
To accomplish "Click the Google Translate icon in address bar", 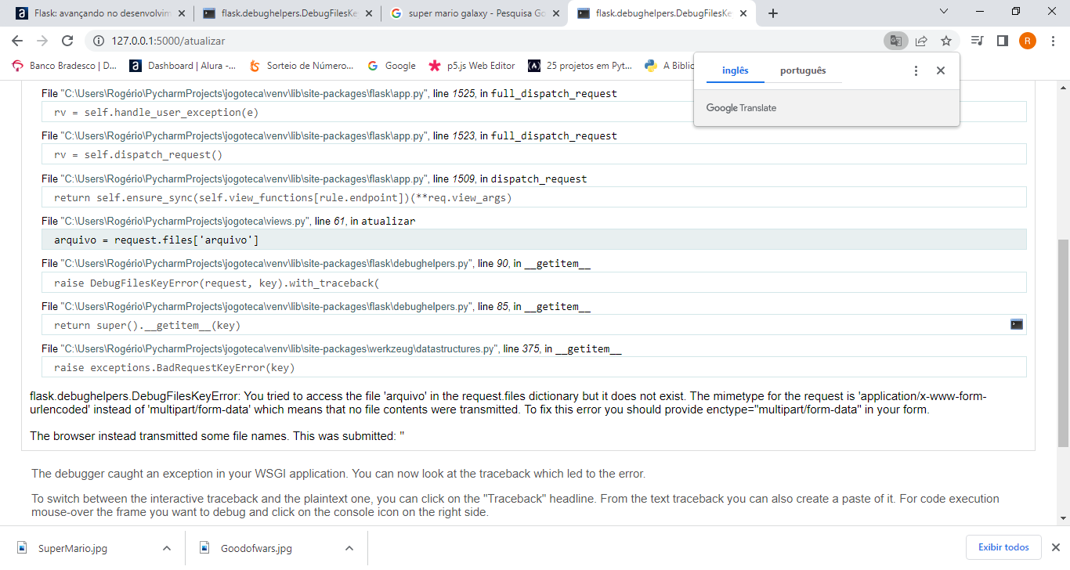I will click(896, 41).
